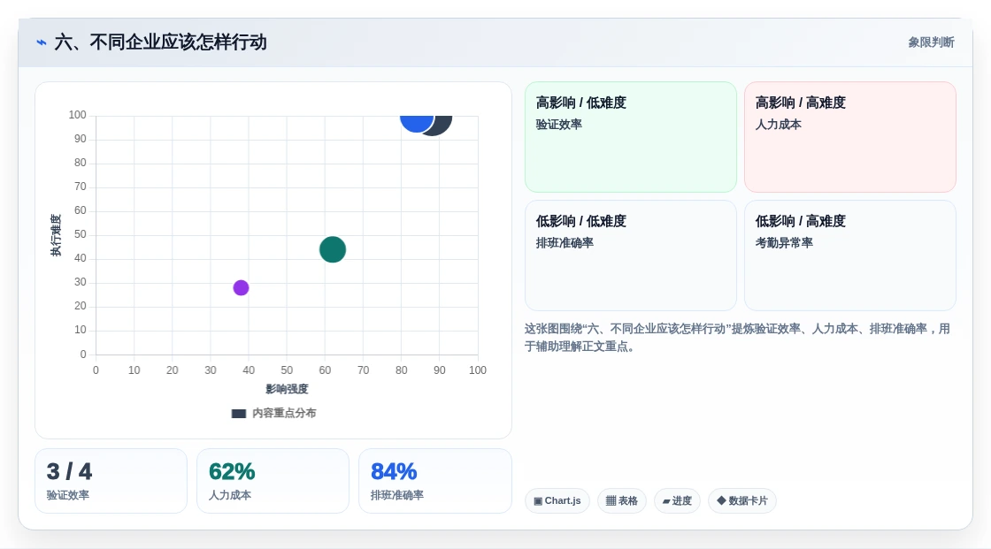Click 人力成本 text in the red quadrant card
The image size is (991, 549).
tap(778, 125)
